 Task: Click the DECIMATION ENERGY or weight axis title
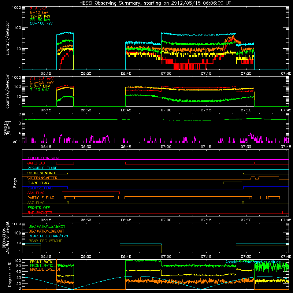5,238
